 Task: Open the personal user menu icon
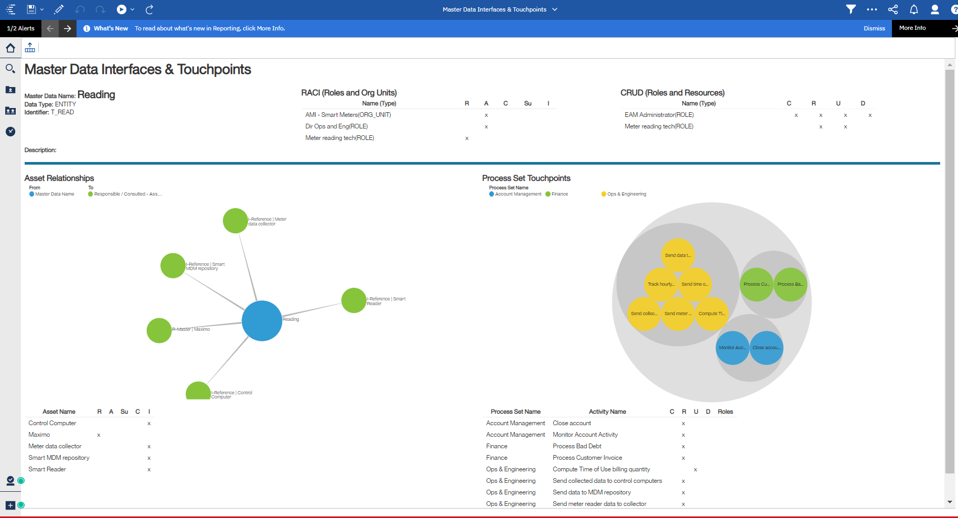934,9
